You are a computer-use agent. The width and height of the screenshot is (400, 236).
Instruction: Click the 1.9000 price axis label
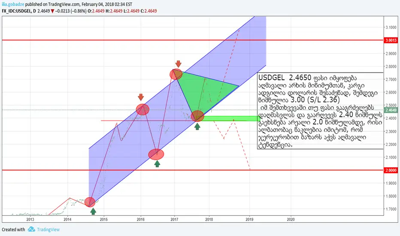pyautogui.click(x=391, y=183)
